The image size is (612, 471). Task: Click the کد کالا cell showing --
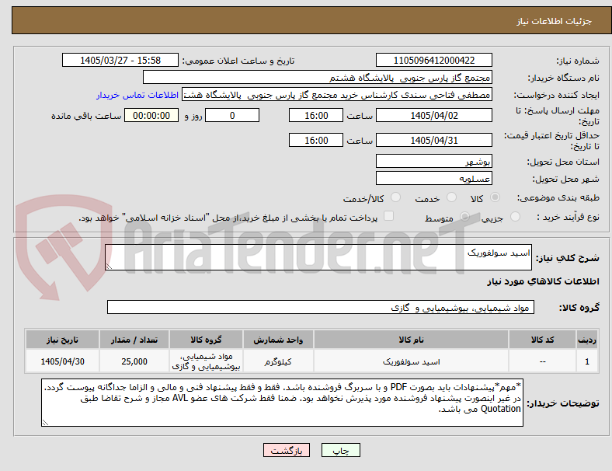pyautogui.click(x=542, y=361)
